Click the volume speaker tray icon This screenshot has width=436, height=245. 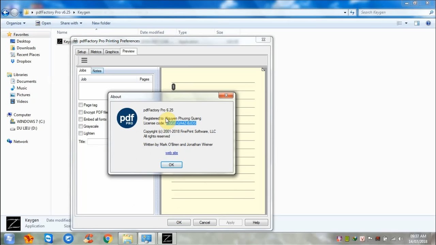point(401,239)
